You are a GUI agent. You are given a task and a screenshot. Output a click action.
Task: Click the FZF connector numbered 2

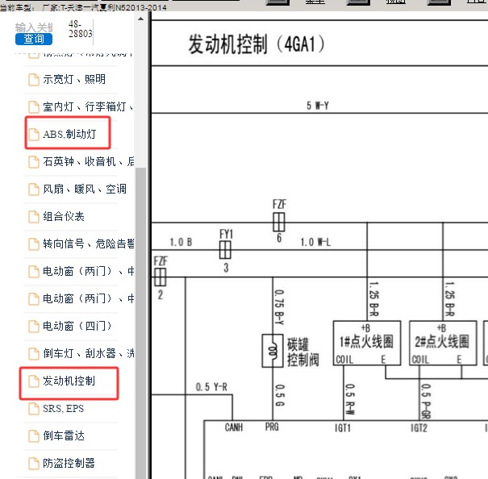tap(161, 277)
